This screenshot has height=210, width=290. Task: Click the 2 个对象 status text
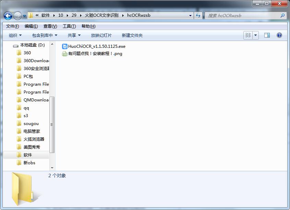pyautogui.click(x=57, y=176)
